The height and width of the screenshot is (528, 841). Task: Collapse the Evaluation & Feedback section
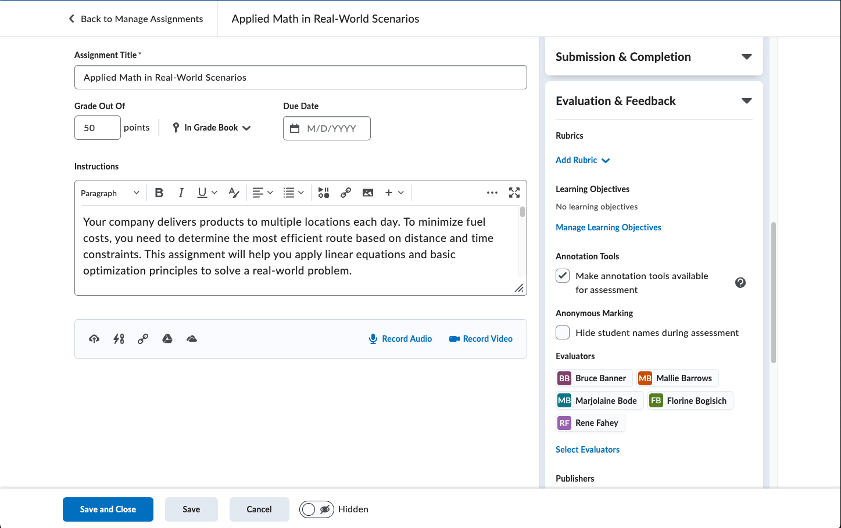(746, 101)
